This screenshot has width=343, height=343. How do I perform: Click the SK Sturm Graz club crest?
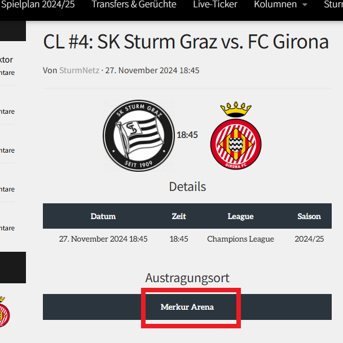[139, 136]
